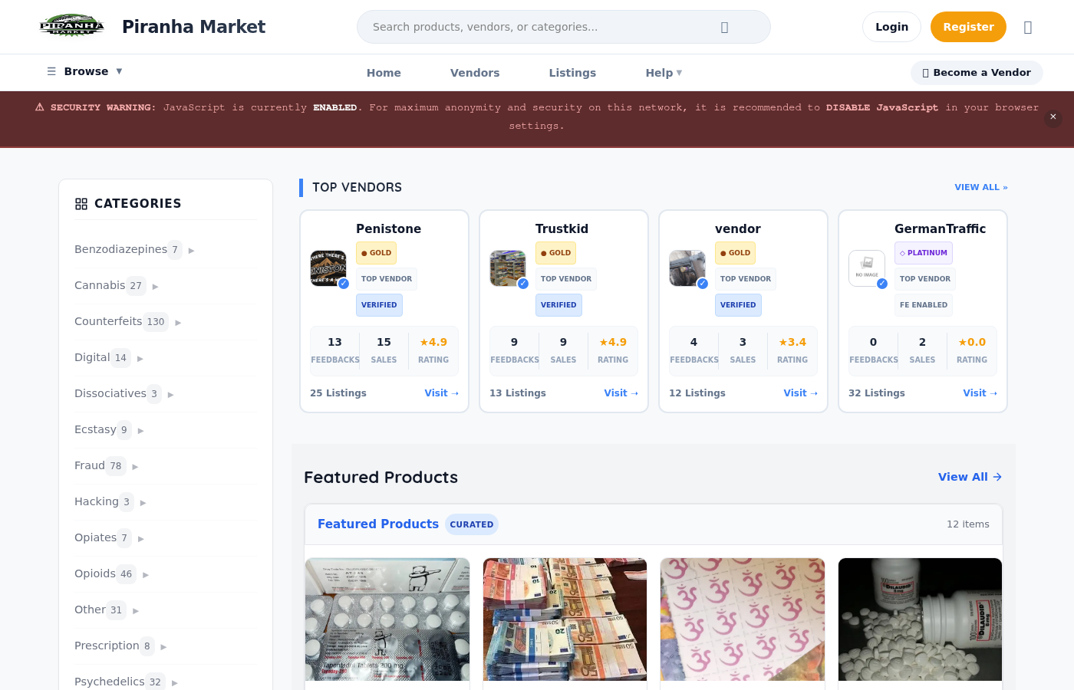Dismiss the security warning banner
Image resolution: width=1074 pixels, height=690 pixels.
click(x=1053, y=117)
